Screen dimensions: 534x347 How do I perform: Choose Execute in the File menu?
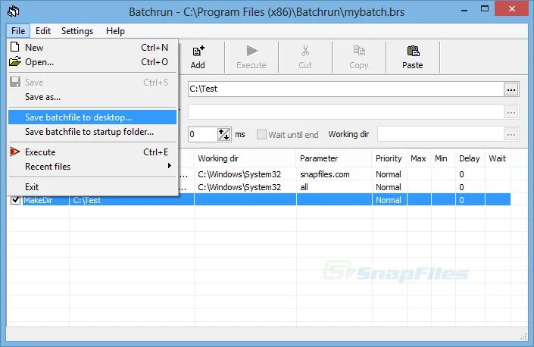coord(92,152)
